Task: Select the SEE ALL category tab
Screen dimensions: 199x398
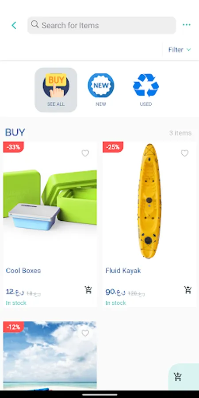Action: pos(56,90)
